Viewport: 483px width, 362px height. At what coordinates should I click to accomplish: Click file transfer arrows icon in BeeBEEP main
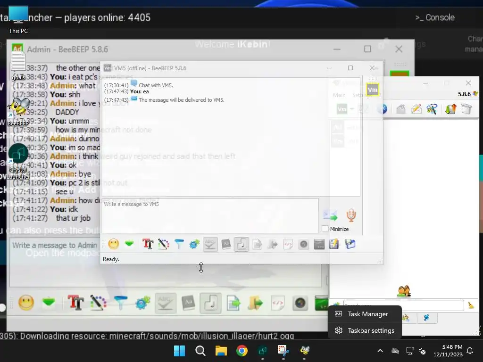450,109
